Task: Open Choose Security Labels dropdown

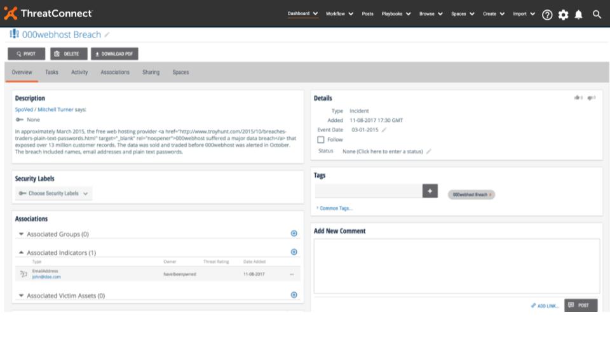Action: point(53,193)
